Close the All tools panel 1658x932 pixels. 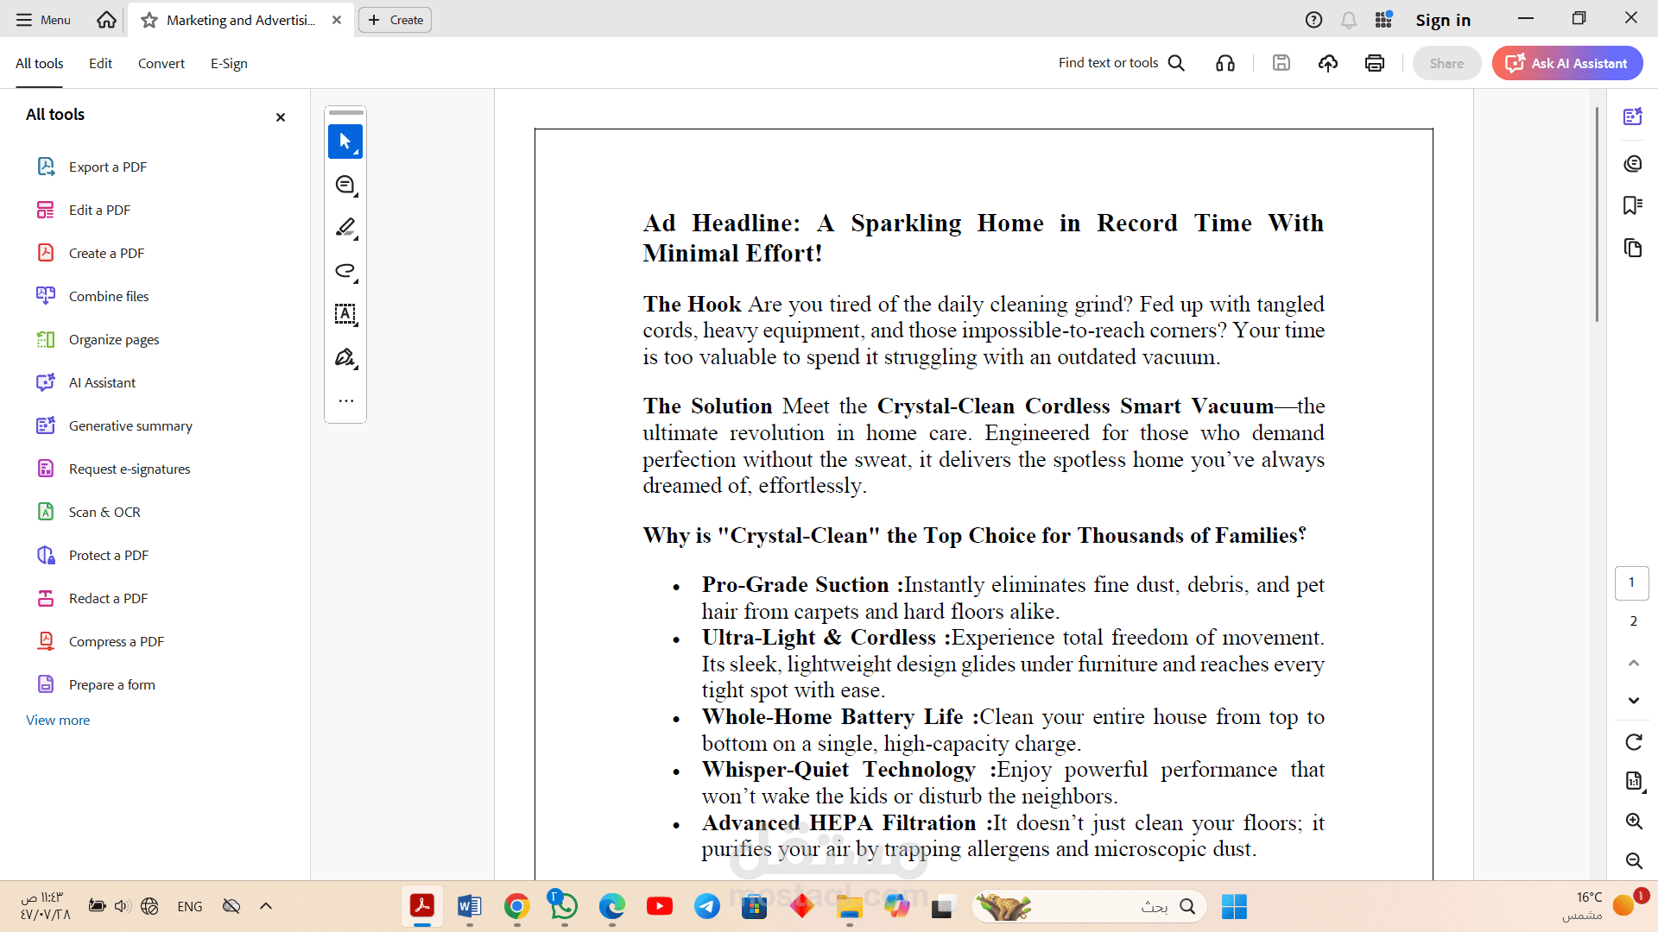281,117
